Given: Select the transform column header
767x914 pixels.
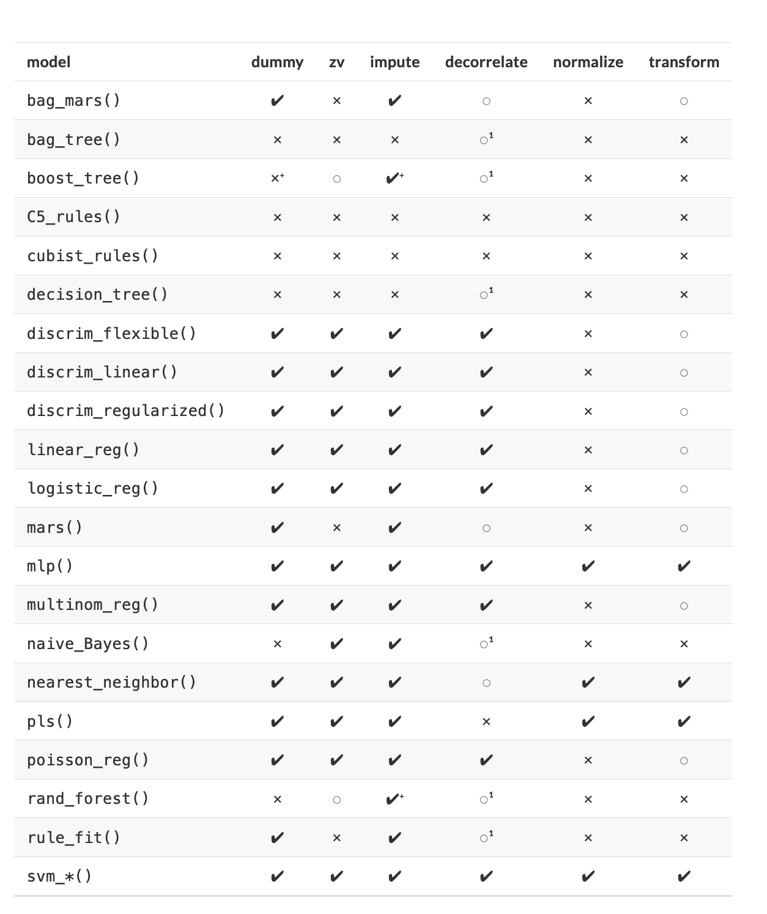Looking at the screenshot, I should tap(684, 62).
